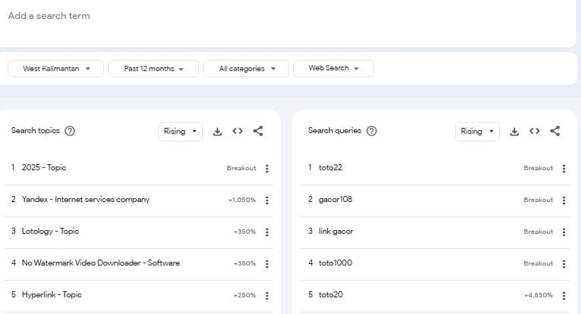Change the Rising sort for Search topics
The height and width of the screenshot is (314, 581).
(x=180, y=132)
